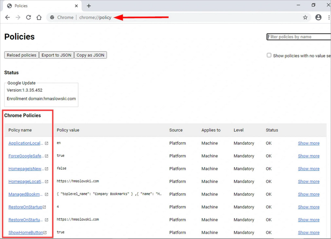Image resolution: width=331 pixels, height=239 pixels.
Task: Expand Show more for ManagedBookm row
Action: [x=309, y=194]
